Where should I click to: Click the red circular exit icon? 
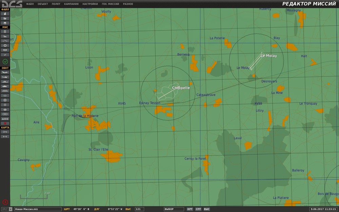click(5, 202)
